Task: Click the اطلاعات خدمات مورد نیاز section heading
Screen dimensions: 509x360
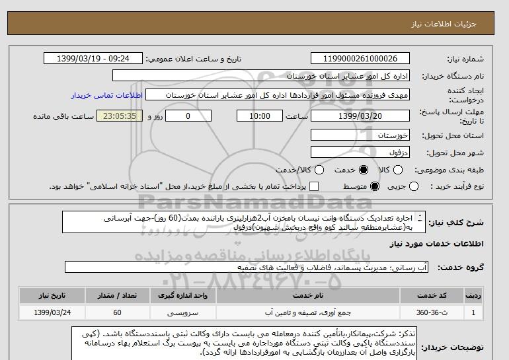Action: [436, 244]
